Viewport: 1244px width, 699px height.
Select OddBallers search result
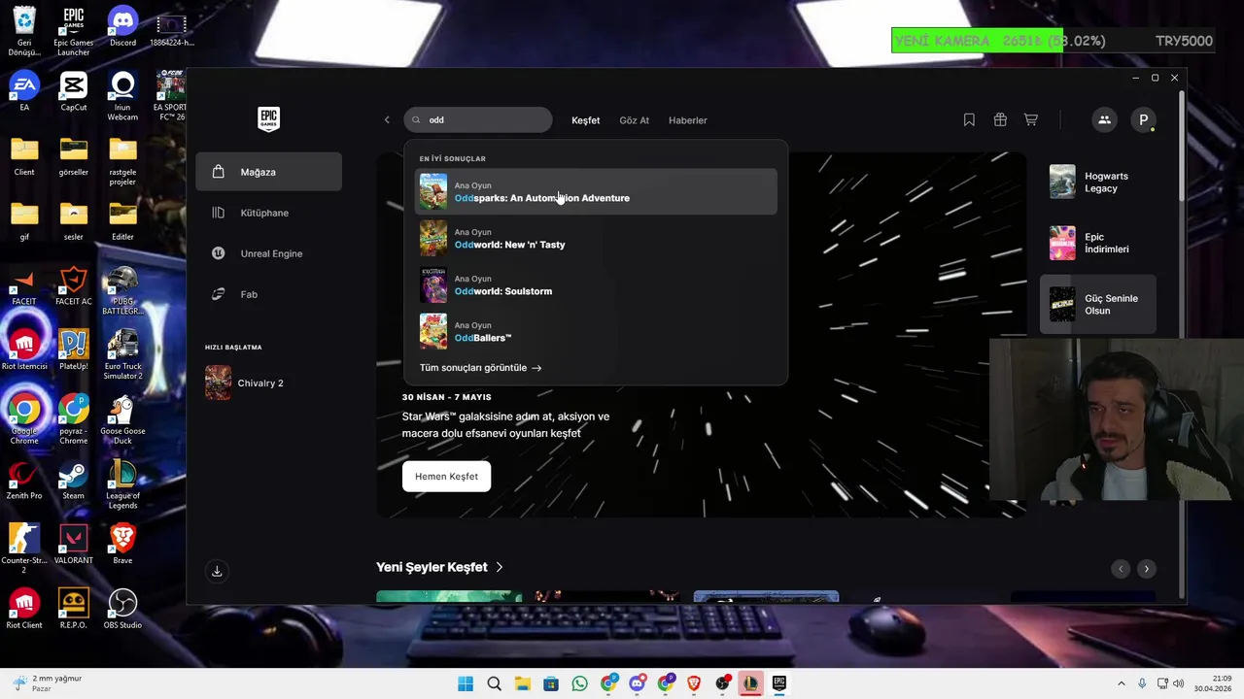(x=596, y=331)
